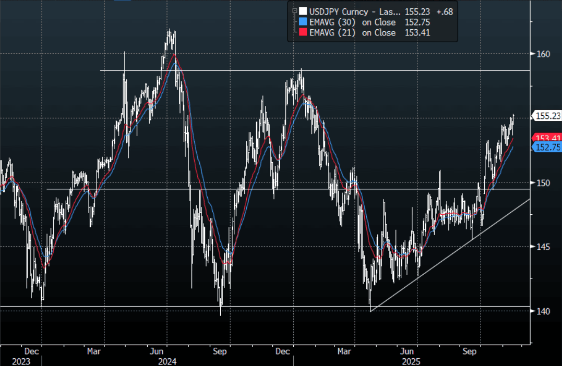Click the 2024 year label on time axis

click(x=167, y=361)
